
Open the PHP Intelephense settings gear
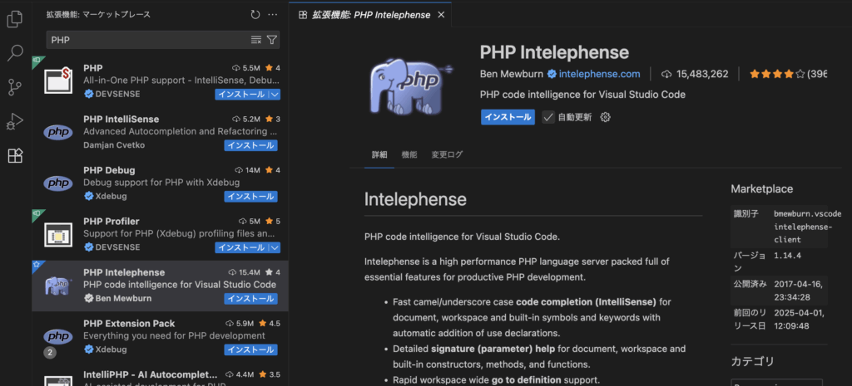[606, 117]
